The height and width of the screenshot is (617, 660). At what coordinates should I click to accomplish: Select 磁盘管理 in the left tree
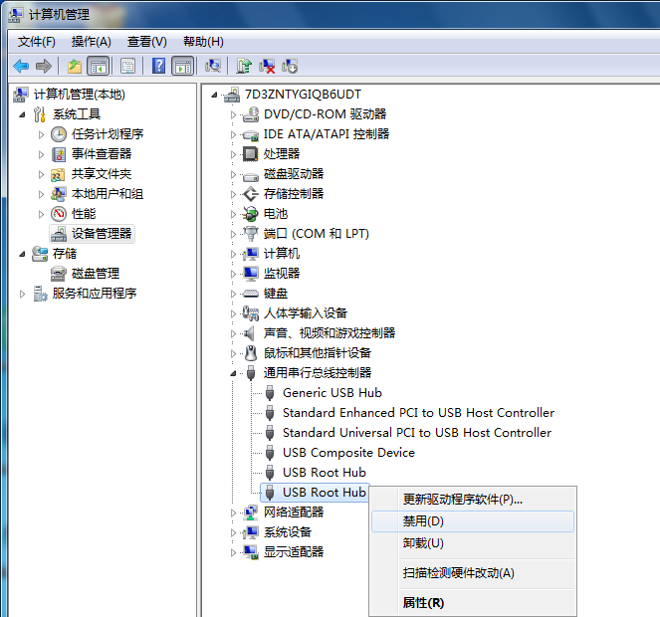click(x=95, y=274)
